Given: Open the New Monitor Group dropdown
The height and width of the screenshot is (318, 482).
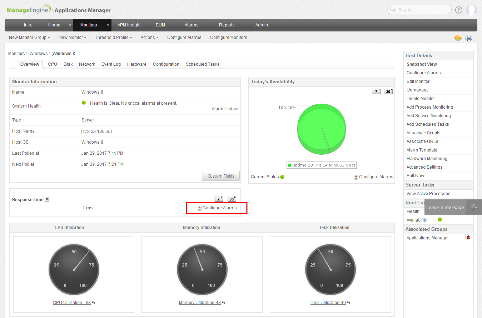Looking at the screenshot, I should pos(29,38).
